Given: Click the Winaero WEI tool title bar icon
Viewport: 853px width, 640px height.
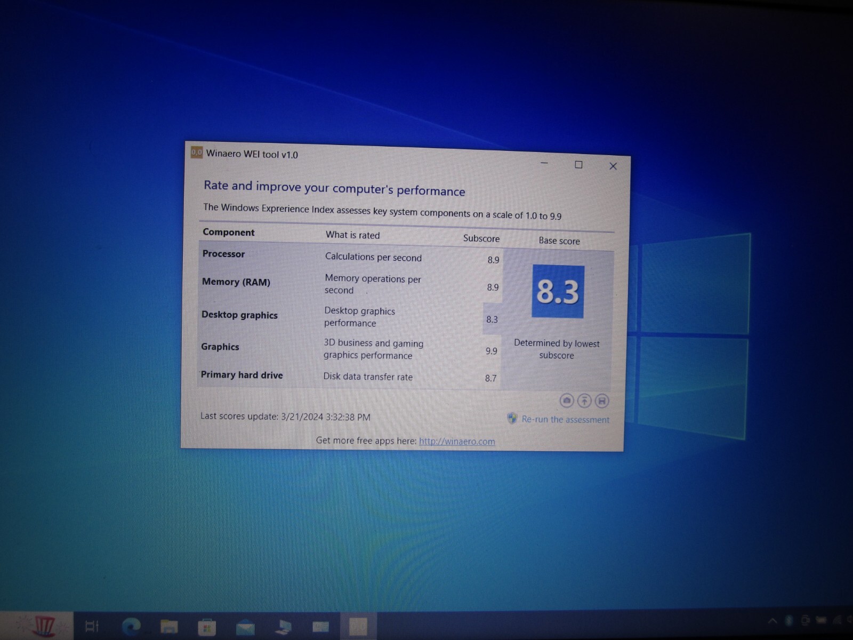Looking at the screenshot, I should (197, 153).
